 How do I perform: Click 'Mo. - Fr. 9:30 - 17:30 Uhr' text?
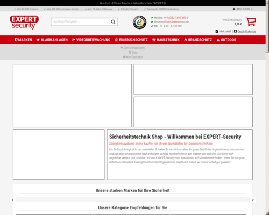pos(168,26)
